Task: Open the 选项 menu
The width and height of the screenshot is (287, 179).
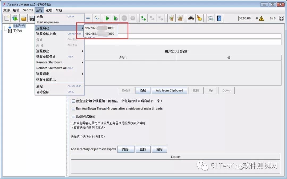Action: (49, 10)
